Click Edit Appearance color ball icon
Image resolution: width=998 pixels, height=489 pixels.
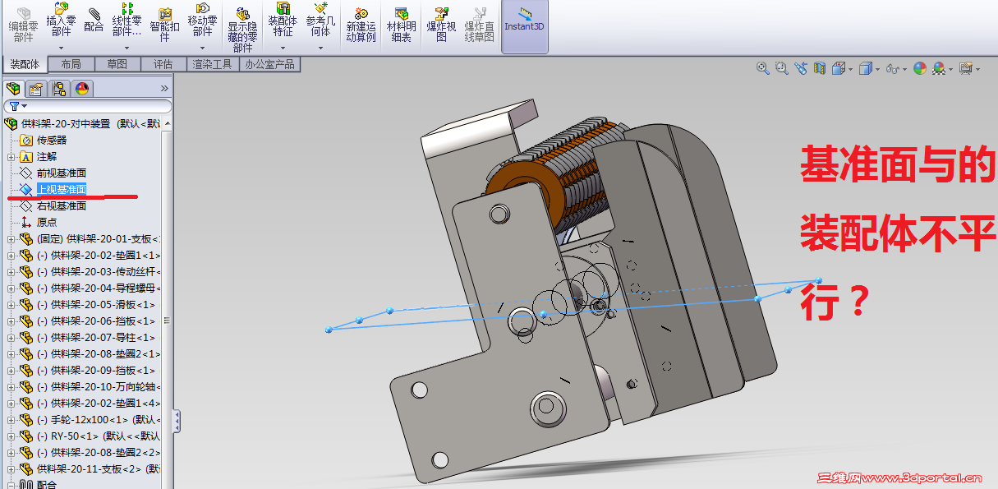pyautogui.click(x=920, y=69)
